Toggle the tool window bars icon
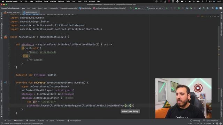Screen dimensions: 223x125 click(1, 124)
